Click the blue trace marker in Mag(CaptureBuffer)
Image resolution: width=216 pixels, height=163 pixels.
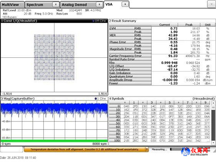pyautogui.click(x=95, y=99)
